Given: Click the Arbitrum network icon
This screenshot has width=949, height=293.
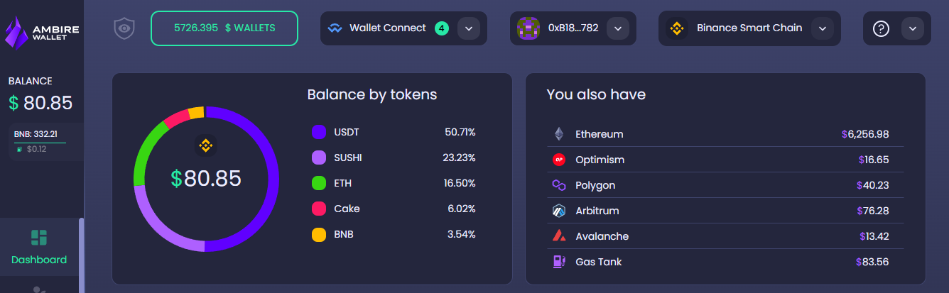Looking at the screenshot, I should tap(558, 211).
